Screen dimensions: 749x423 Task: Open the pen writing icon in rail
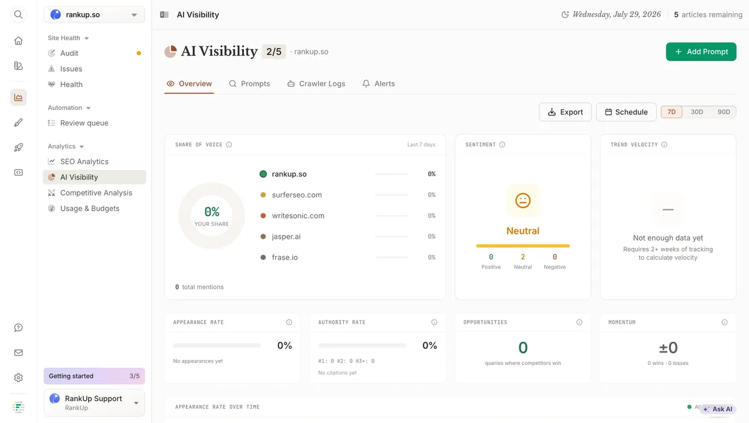[18, 122]
